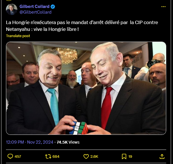
Task: Click the Nov 22, 2024 date
Action: [40, 142]
